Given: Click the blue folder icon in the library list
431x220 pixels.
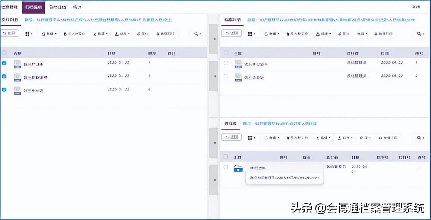Looking at the screenshot, I should pyautogui.click(x=238, y=168).
